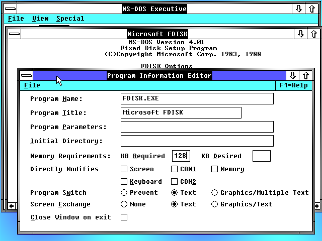Open View menu in MS-DOS Executive
The width and height of the screenshot is (322, 241).
tap(40, 19)
